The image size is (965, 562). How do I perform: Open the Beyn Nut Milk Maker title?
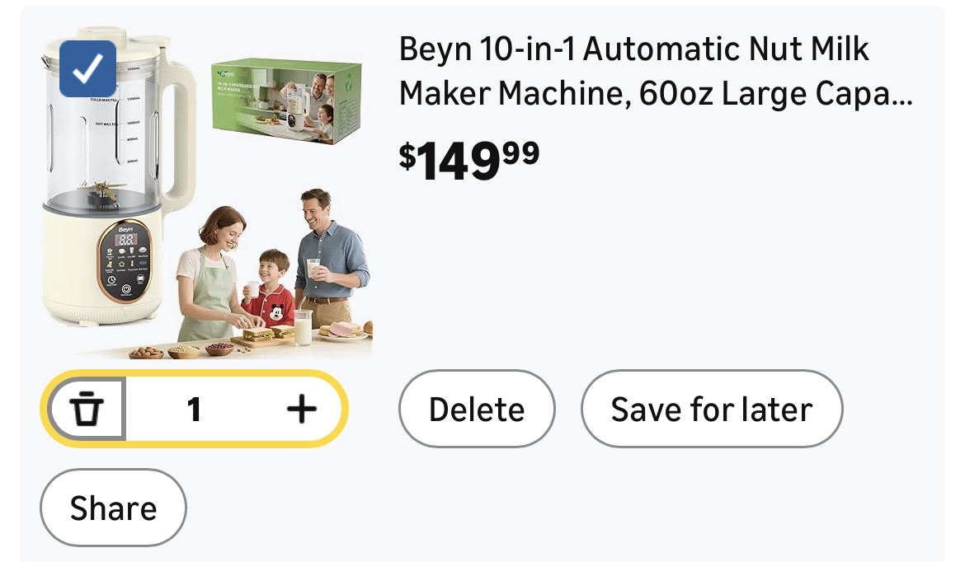[x=633, y=72]
